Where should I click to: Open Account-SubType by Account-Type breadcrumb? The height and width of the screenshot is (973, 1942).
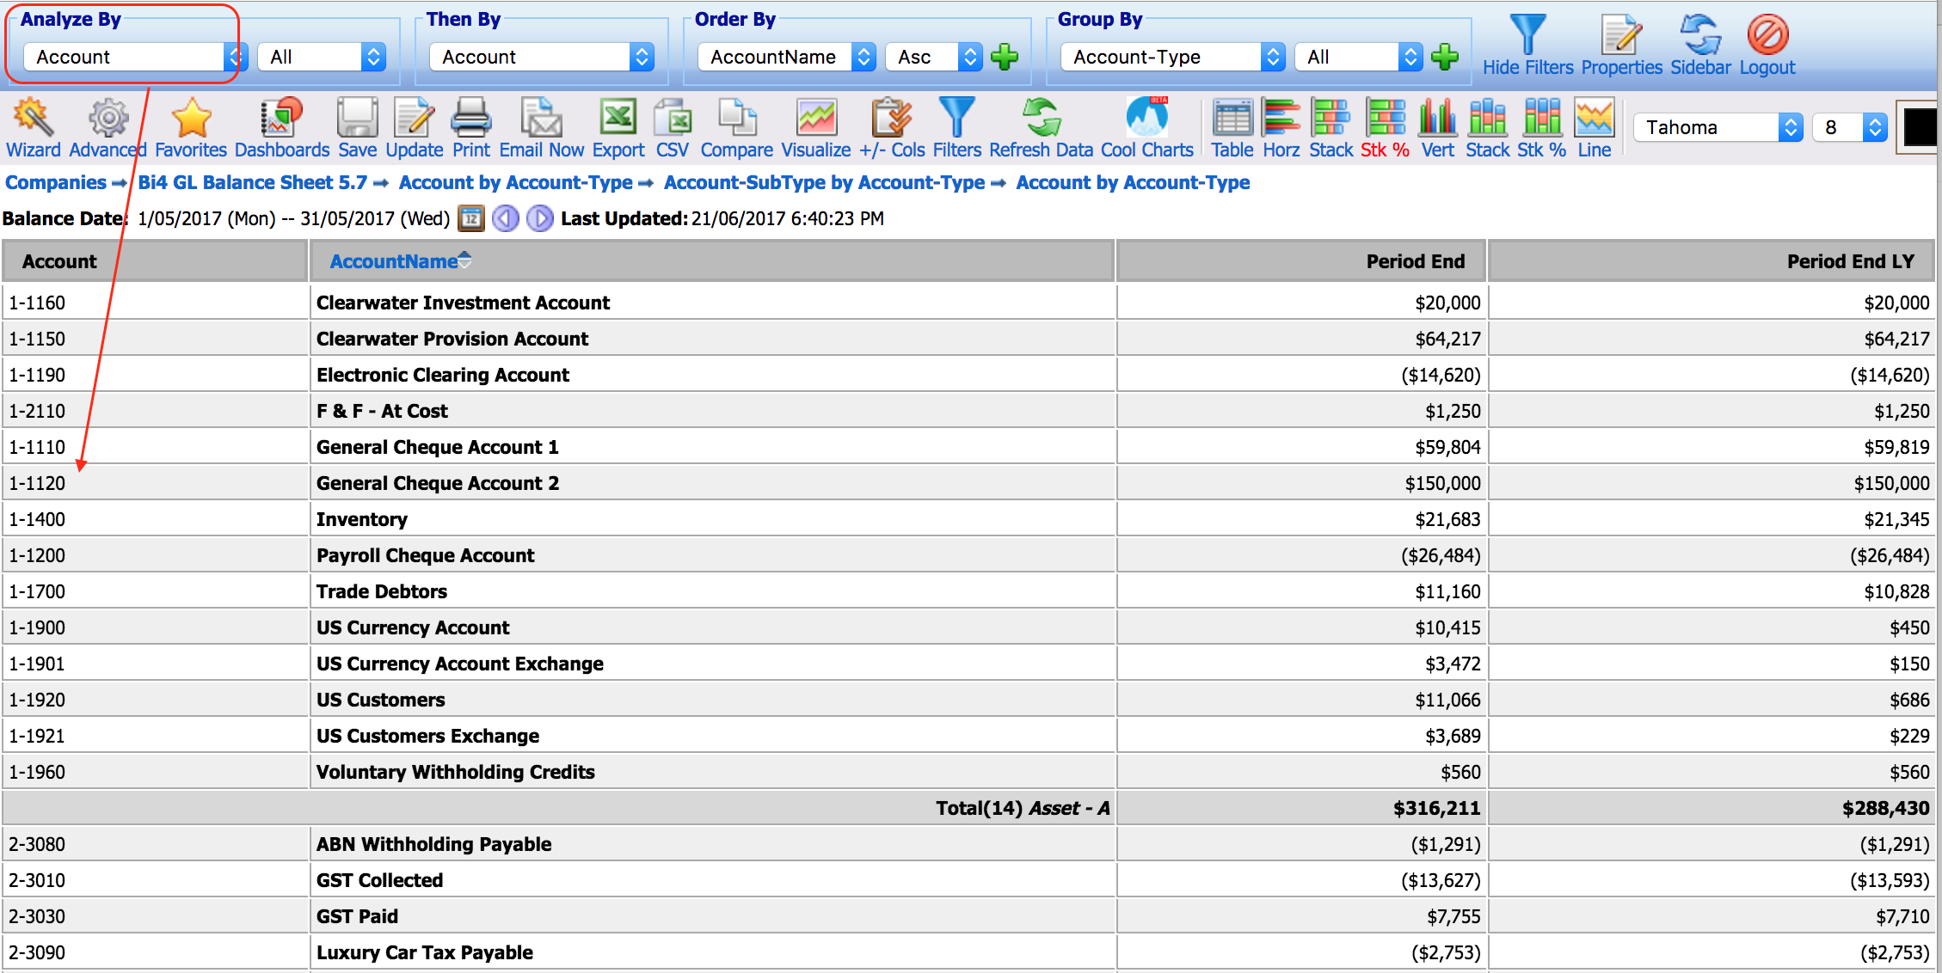pyautogui.click(x=824, y=182)
